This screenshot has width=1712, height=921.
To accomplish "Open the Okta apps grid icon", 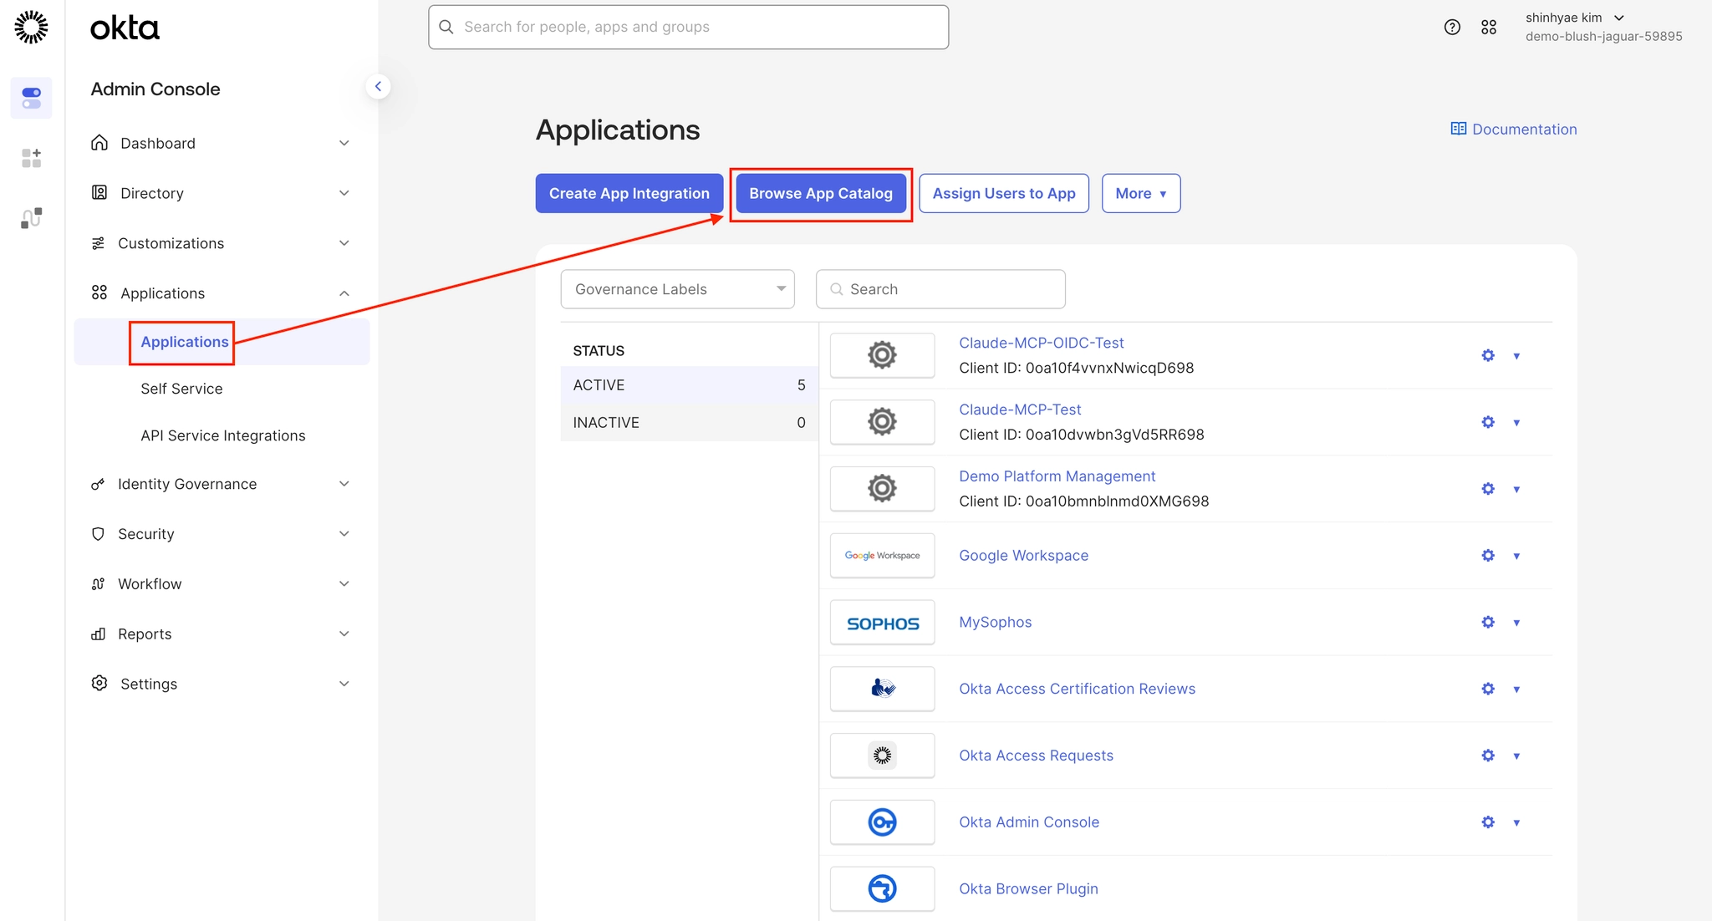I will tap(1489, 27).
